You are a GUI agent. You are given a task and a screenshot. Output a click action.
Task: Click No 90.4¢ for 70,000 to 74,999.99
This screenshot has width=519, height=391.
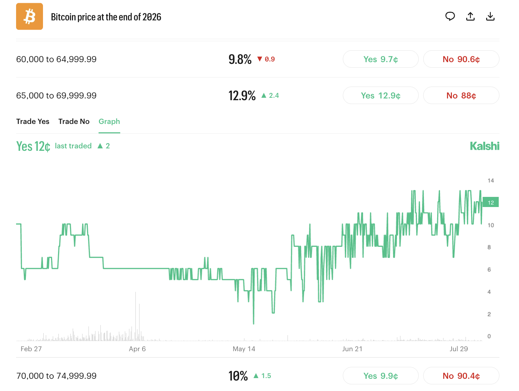(461, 376)
